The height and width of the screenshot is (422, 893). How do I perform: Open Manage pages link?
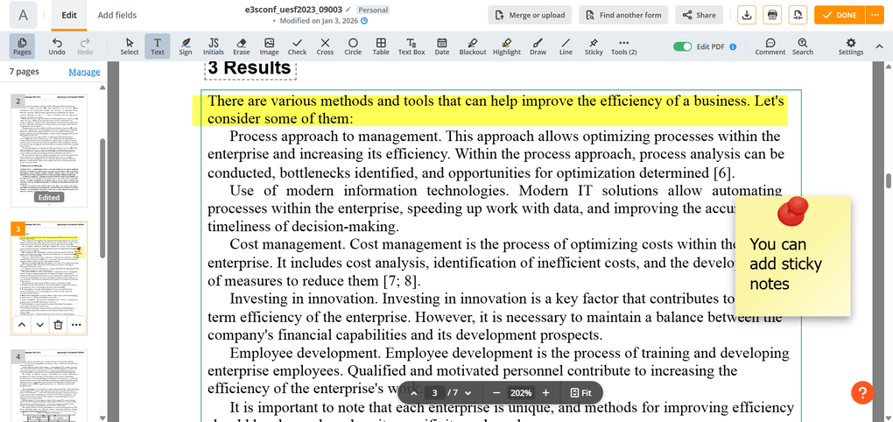(84, 73)
